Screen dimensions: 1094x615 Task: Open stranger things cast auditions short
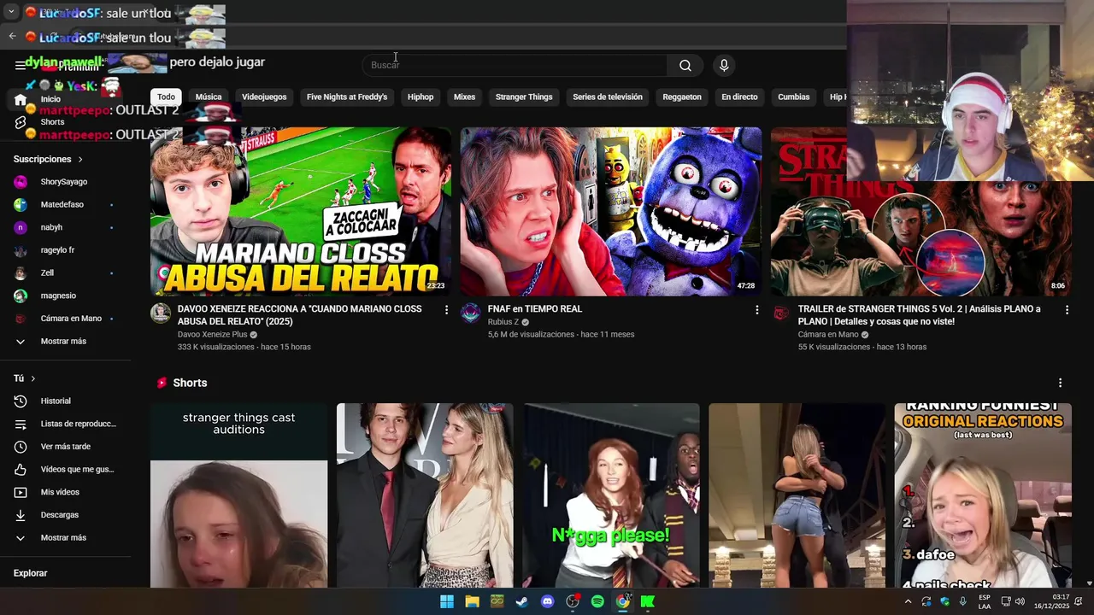(x=238, y=495)
